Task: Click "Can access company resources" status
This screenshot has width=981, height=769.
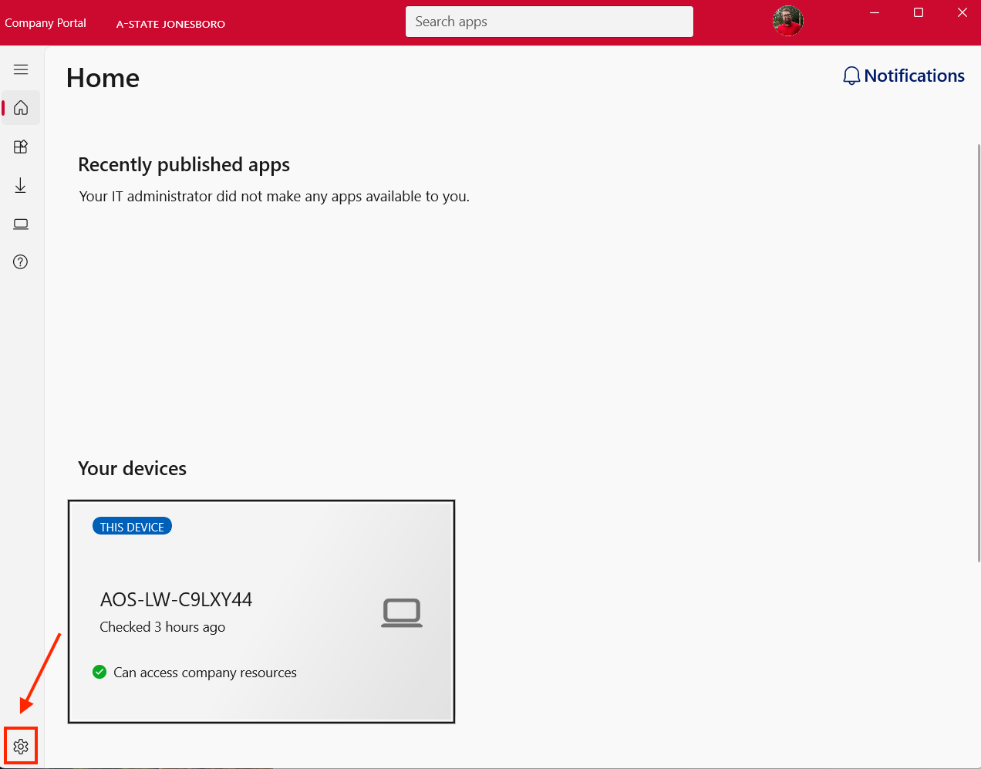Action: coord(205,673)
